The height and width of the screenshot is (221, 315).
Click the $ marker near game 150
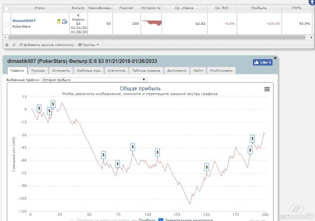click(x=207, y=167)
